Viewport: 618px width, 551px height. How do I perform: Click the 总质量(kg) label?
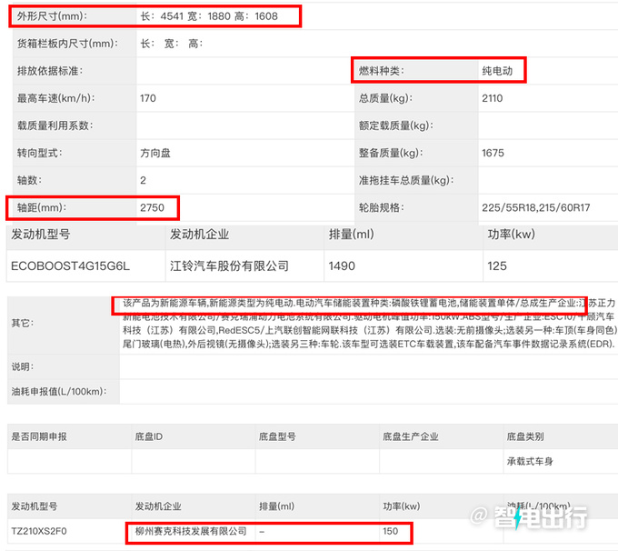385,98
